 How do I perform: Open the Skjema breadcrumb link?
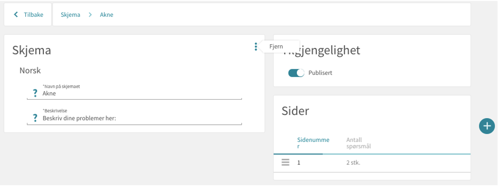pos(70,14)
